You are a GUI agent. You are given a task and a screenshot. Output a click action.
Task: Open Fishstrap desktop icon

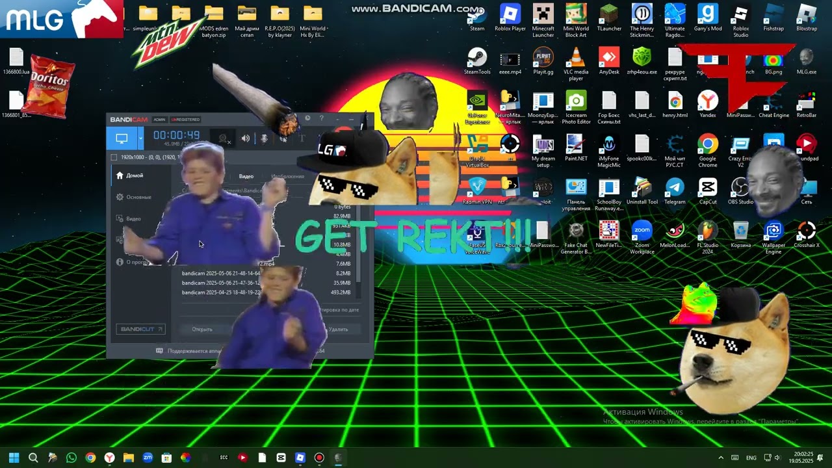click(773, 18)
